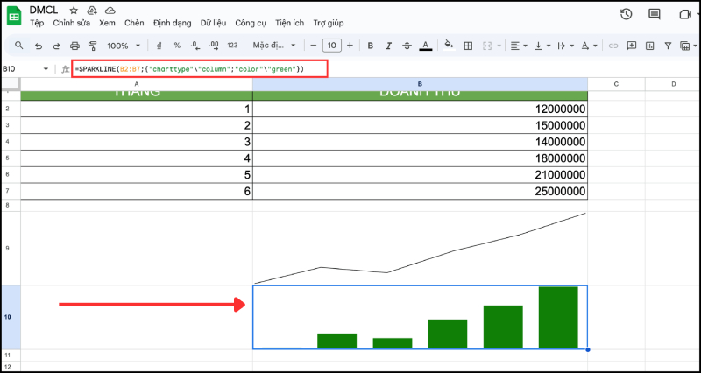Select cell with value 12000000
Image resolution: width=701 pixels, height=373 pixels.
[421, 109]
